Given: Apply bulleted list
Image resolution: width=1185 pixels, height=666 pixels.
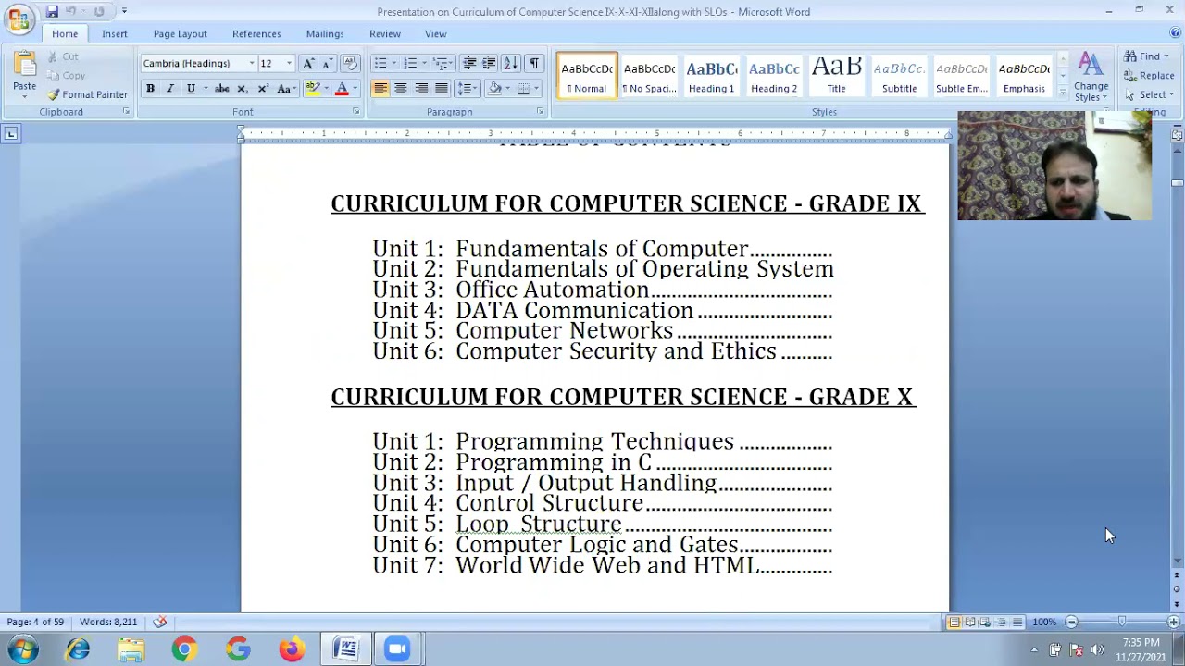Looking at the screenshot, I should coord(380,63).
